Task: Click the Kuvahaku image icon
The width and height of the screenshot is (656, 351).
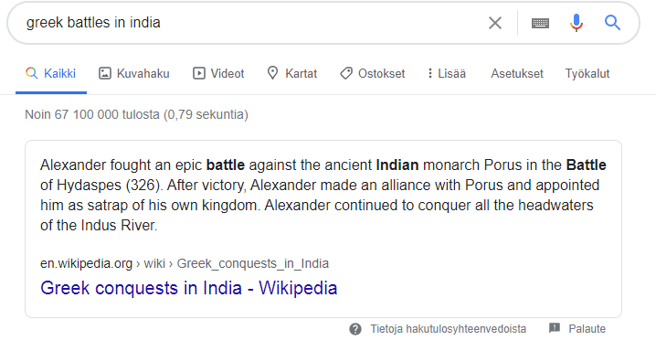Action: pyautogui.click(x=104, y=74)
